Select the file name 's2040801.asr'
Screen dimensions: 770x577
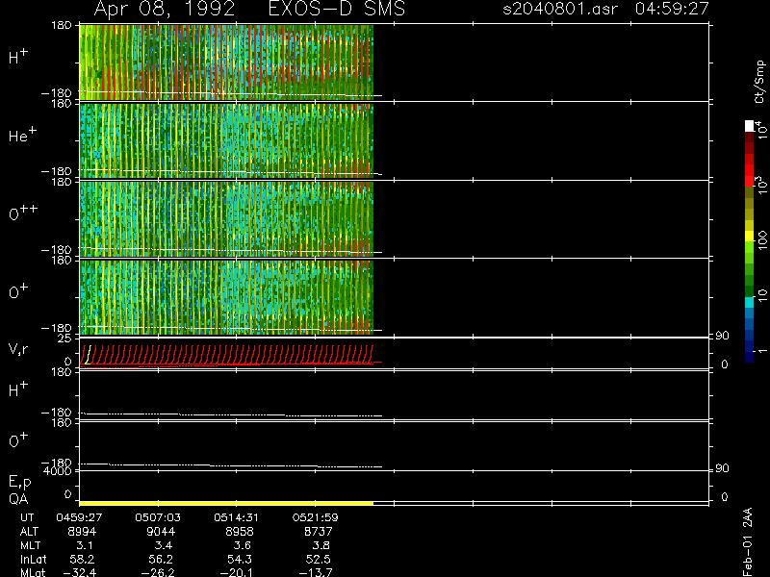tap(560, 9)
